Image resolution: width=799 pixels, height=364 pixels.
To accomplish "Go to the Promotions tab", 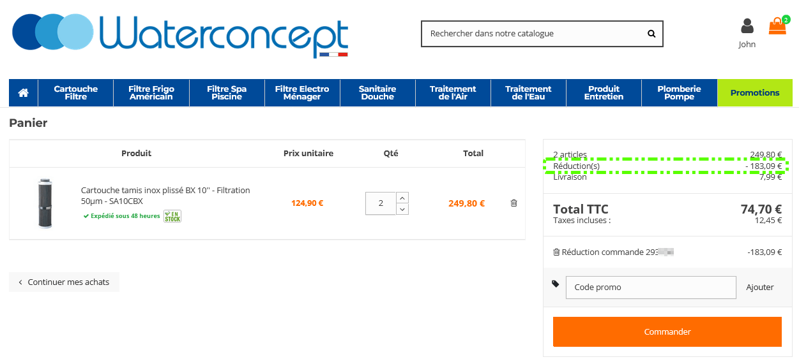I will point(755,93).
